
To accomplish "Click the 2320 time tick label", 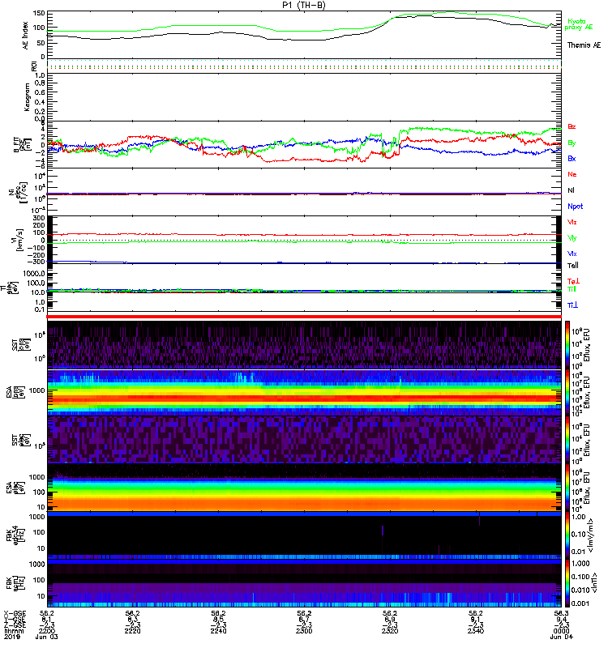I will pyautogui.click(x=390, y=631).
